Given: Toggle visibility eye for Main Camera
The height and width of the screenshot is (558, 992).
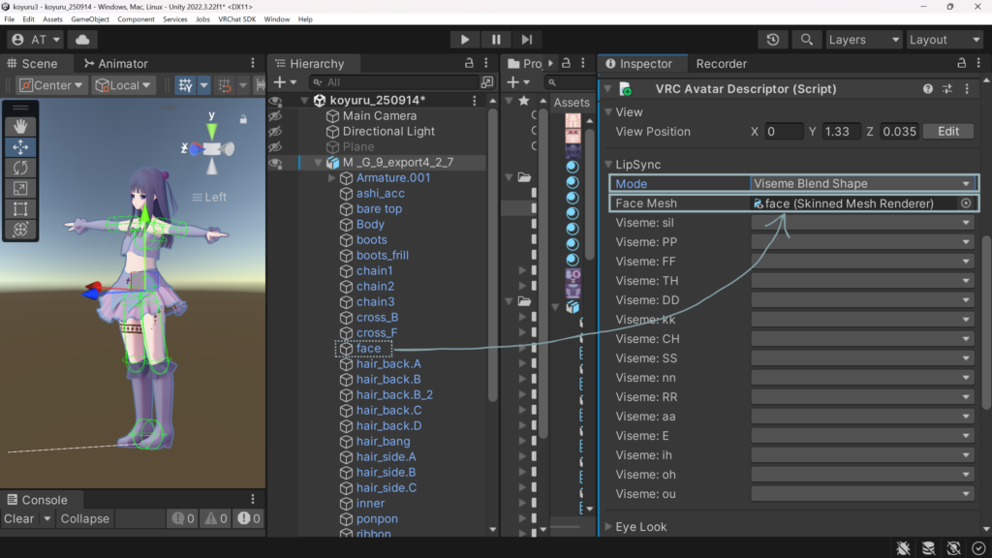Looking at the screenshot, I should [x=275, y=116].
